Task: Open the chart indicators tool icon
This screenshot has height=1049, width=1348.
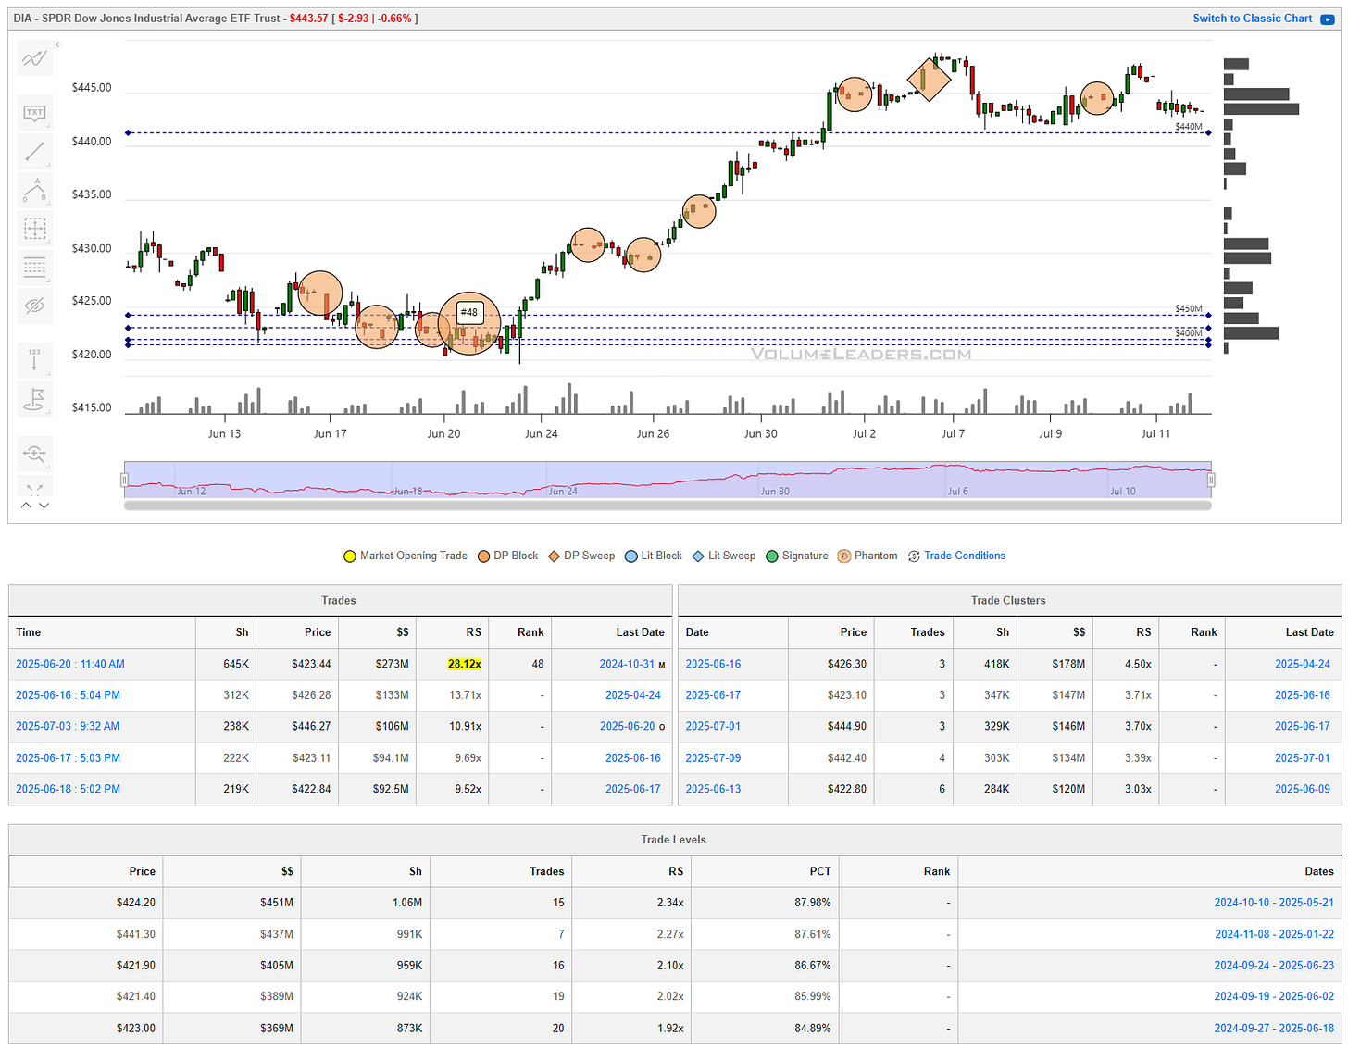Action: tap(35, 58)
